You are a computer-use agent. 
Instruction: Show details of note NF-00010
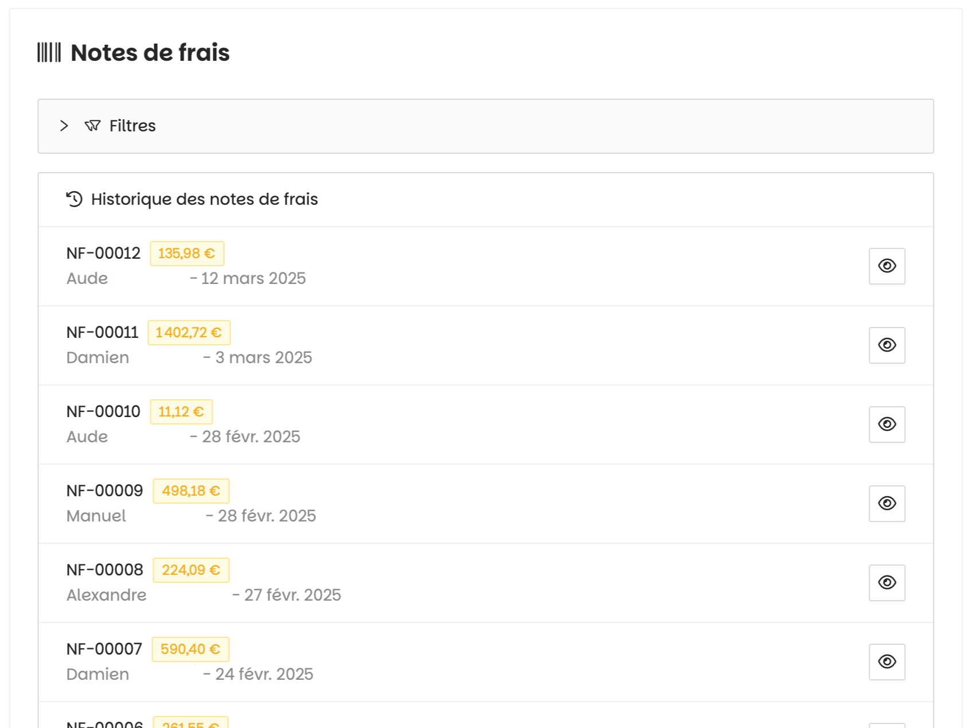tap(886, 425)
